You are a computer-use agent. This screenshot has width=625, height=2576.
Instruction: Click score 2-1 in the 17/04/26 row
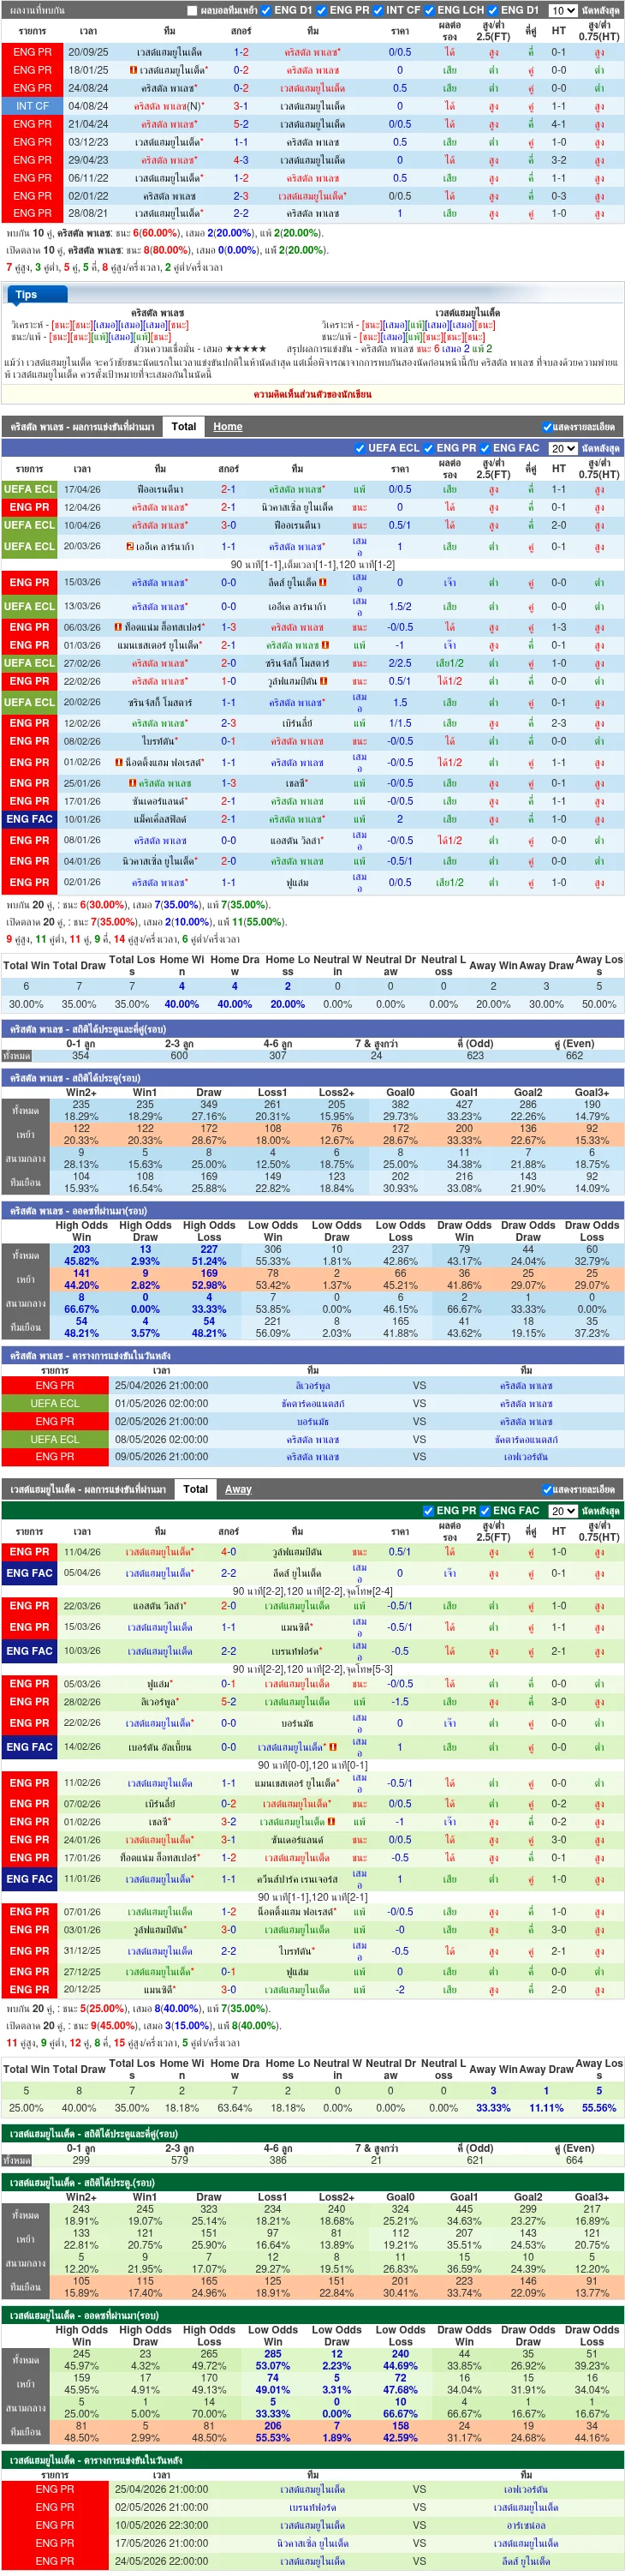click(x=229, y=489)
